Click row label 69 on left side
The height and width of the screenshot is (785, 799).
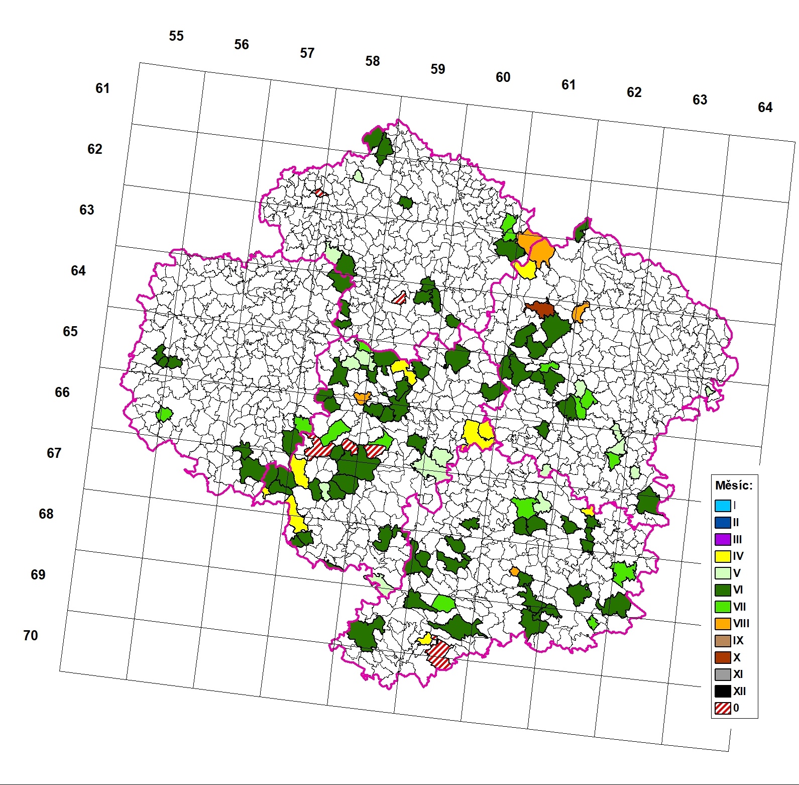pos(38,575)
